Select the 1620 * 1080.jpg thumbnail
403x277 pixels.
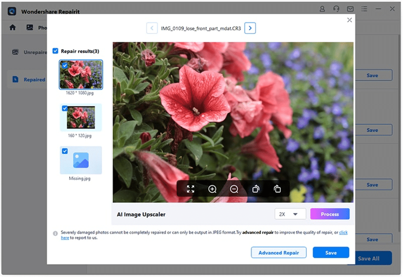point(80,74)
